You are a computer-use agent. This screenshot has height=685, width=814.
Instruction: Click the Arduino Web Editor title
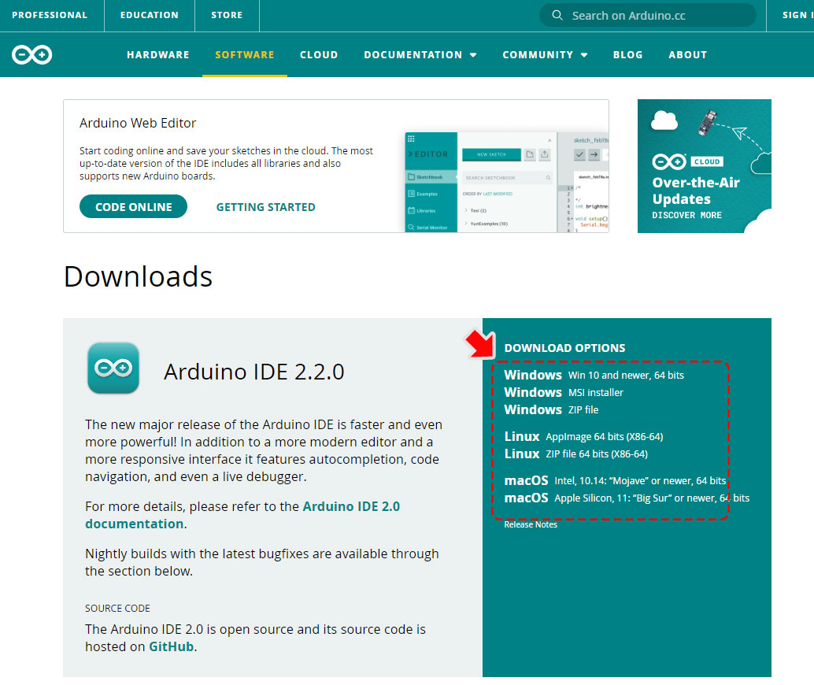[138, 123]
